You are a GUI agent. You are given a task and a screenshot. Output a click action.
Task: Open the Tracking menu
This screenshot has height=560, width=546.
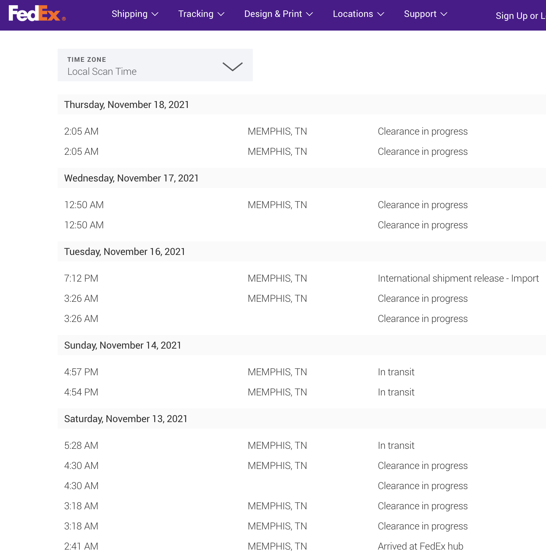point(196,14)
